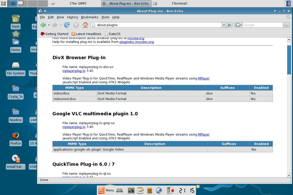
Task: Click the top-right window list icon
Action: coord(289,3)
